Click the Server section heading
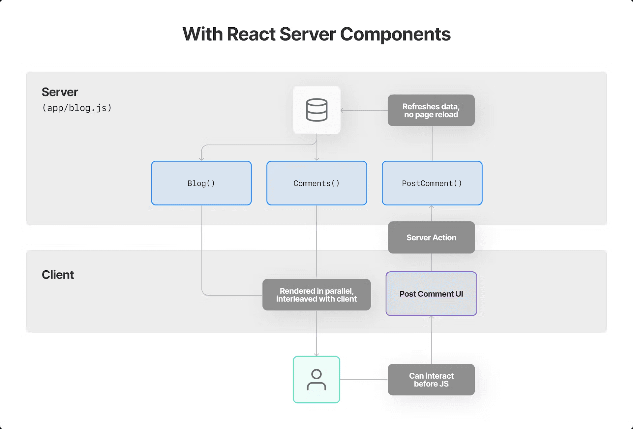 [60, 92]
